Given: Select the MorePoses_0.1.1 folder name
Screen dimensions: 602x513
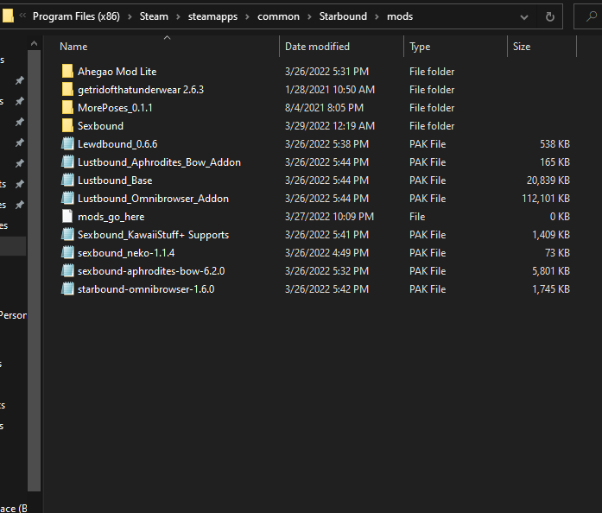Looking at the screenshot, I should coord(115,107).
